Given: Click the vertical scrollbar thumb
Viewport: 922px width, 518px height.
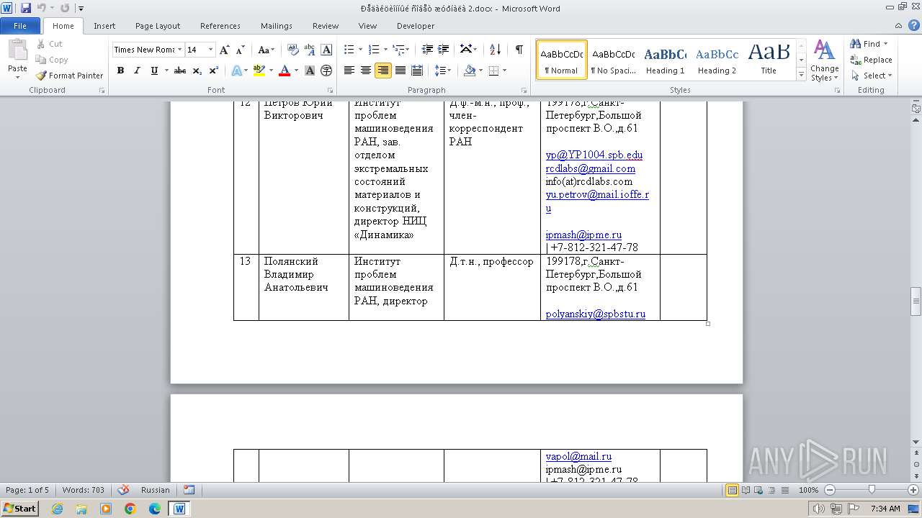Looking at the screenshot, I should pyautogui.click(x=916, y=301).
